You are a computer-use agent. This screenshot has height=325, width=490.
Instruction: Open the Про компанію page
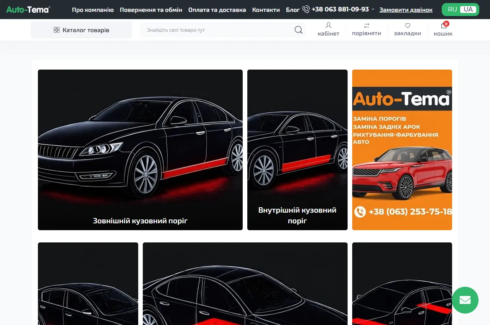pos(93,10)
